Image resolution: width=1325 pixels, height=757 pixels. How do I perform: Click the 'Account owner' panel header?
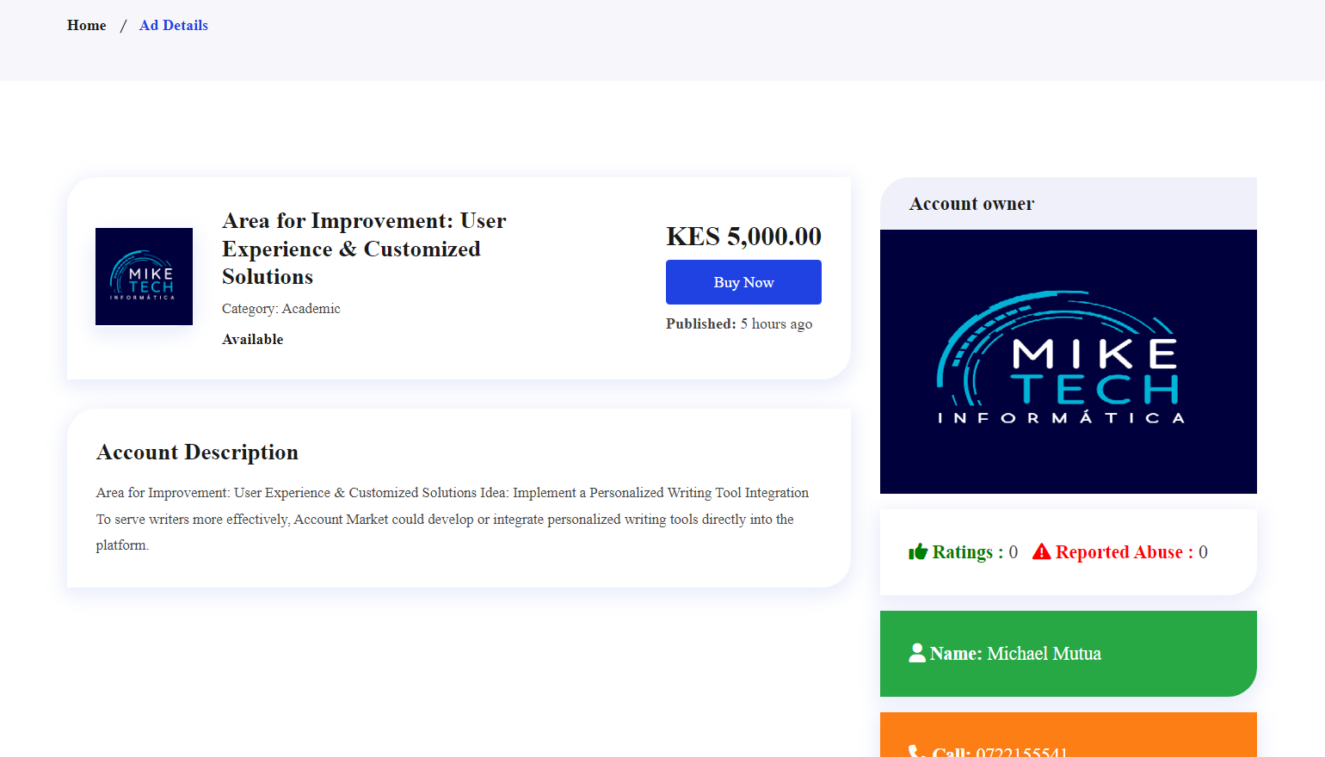(x=1068, y=204)
